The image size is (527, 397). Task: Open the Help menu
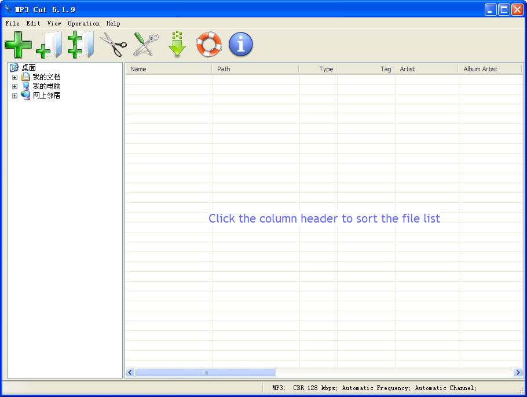(113, 23)
